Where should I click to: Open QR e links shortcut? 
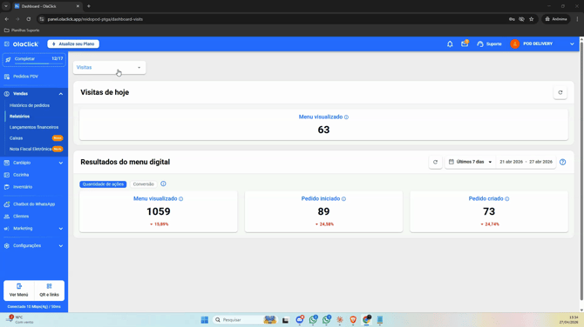pyautogui.click(x=49, y=290)
